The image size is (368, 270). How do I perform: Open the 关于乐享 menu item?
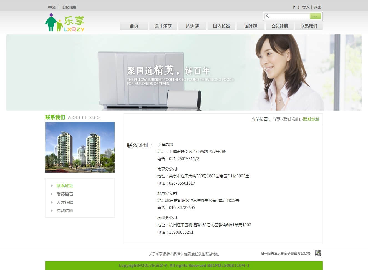(163, 26)
